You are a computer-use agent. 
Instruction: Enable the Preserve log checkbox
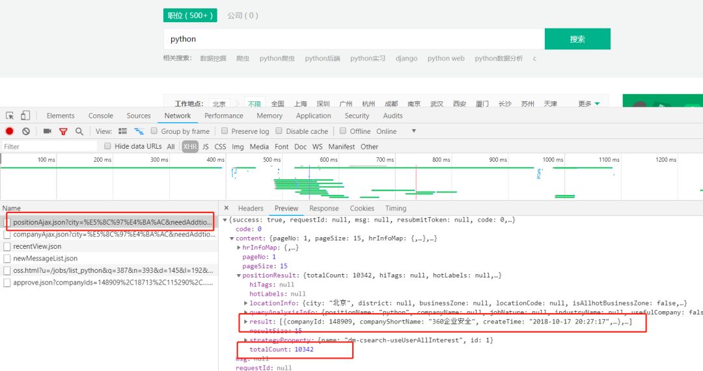[225, 131]
